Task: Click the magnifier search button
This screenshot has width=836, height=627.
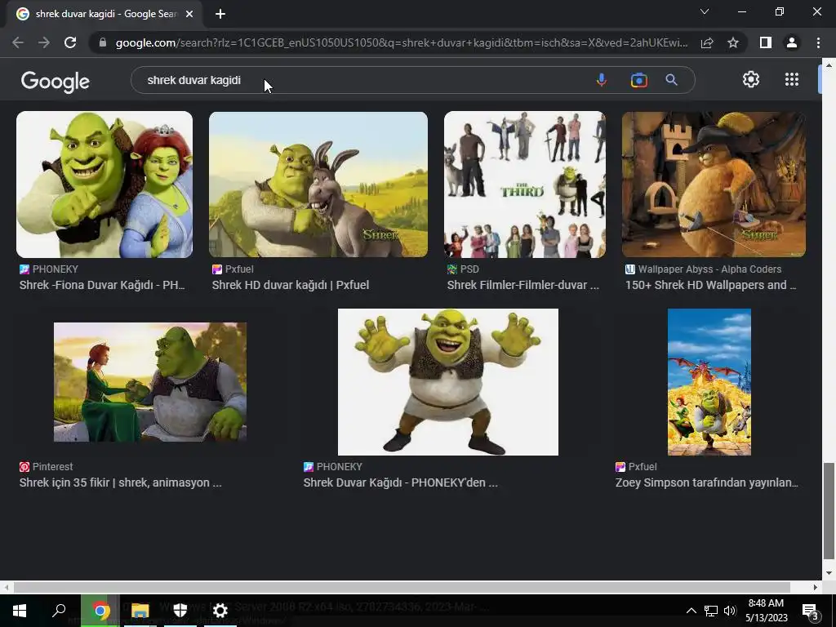Action: [671, 80]
